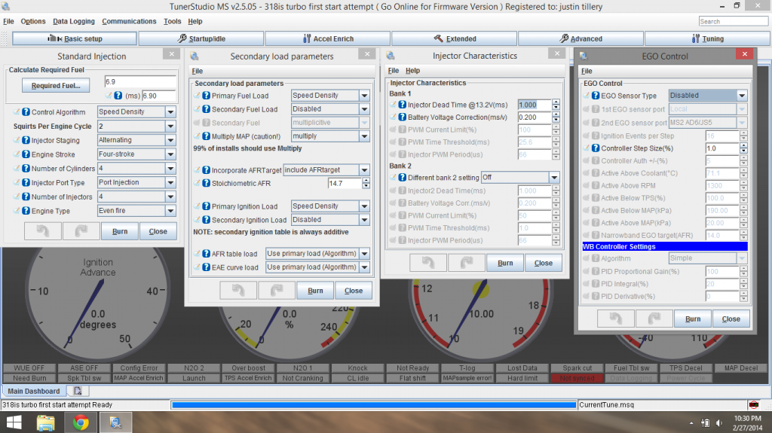The height and width of the screenshot is (433, 772).
Task: Open help for Primary Fuel Load
Action: (207, 96)
